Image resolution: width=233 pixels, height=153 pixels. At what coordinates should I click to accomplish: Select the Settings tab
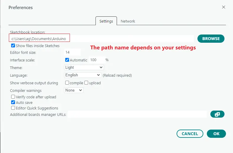point(106,21)
